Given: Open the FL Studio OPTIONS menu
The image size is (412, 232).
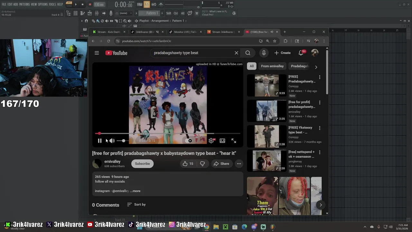Looking at the screenshot, I should tap(43, 5).
